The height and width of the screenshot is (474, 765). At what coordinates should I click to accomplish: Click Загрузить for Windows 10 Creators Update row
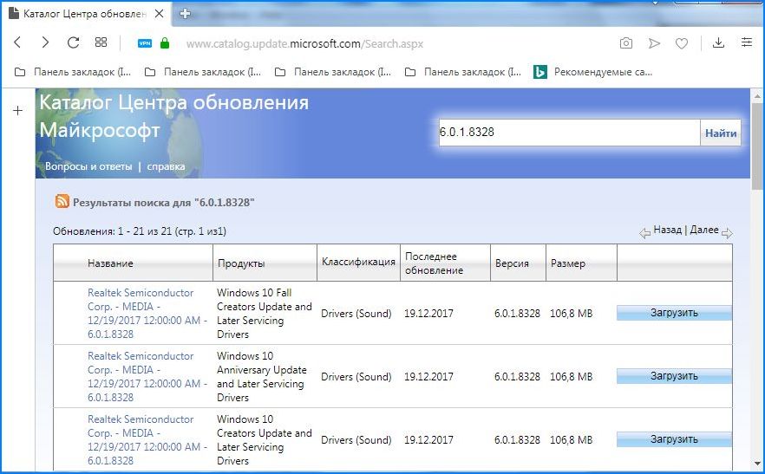click(674, 439)
